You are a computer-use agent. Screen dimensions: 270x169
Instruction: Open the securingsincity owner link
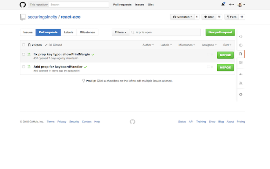click(x=42, y=17)
